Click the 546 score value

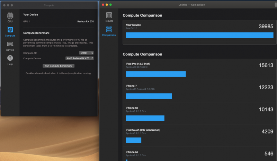[269, 154]
